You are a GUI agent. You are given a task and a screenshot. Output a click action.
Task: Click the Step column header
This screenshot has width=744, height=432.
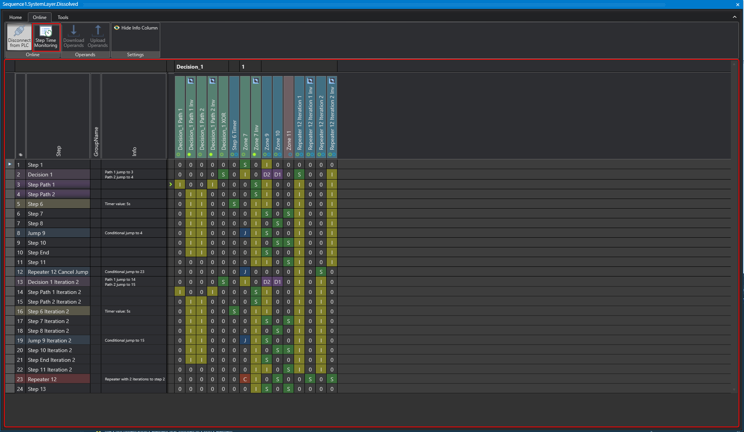(x=58, y=116)
